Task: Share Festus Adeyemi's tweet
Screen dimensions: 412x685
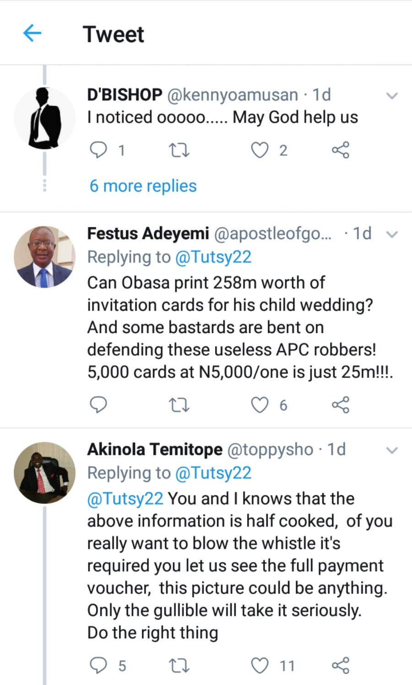Action: click(340, 405)
